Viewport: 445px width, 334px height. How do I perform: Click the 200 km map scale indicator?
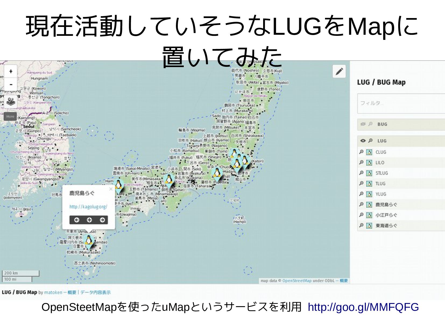(x=21, y=273)
